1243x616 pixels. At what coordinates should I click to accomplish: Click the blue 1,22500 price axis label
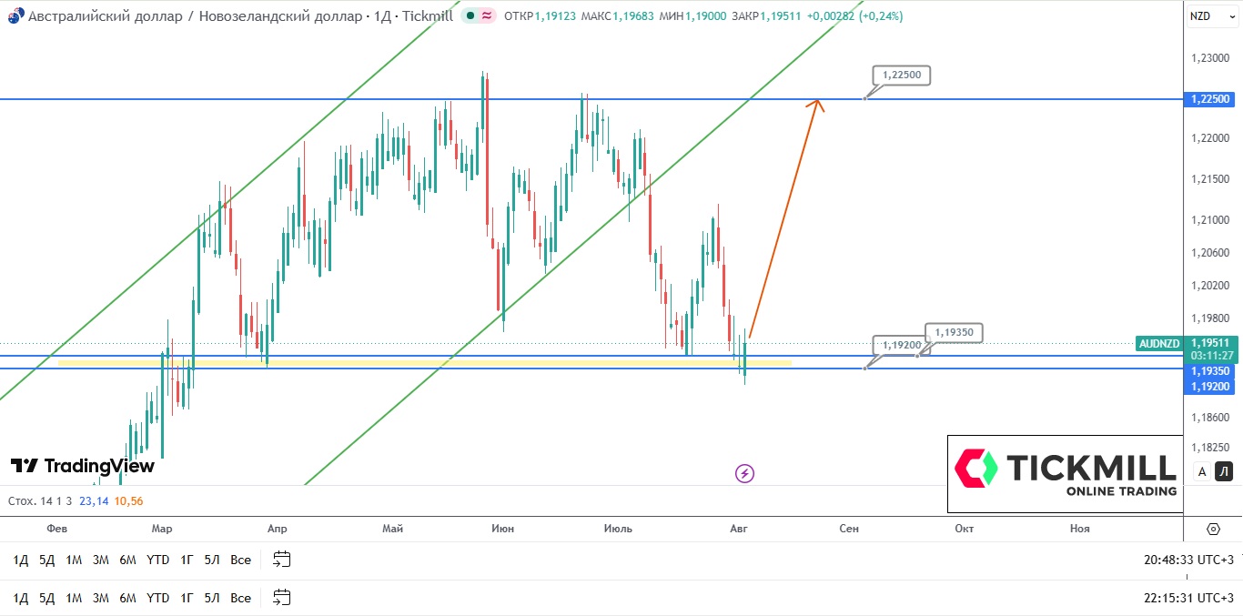pos(1210,99)
